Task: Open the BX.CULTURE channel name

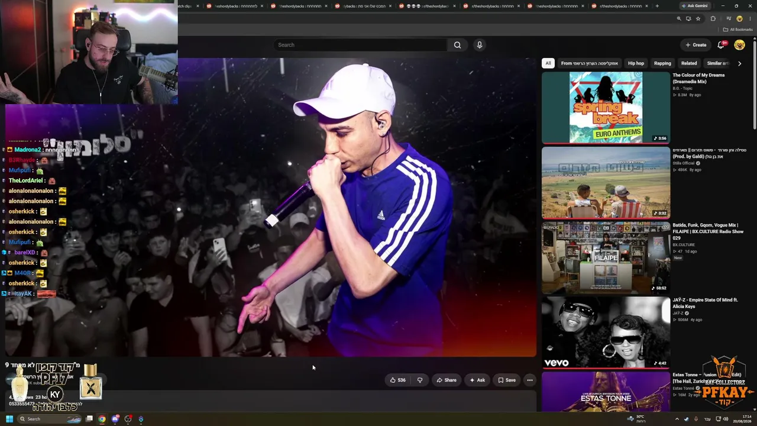Action: pyautogui.click(x=684, y=245)
